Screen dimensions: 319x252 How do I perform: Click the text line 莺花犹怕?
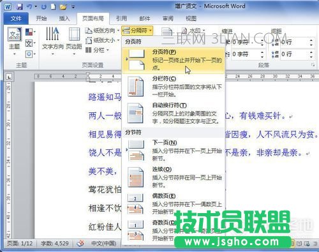point(105,189)
